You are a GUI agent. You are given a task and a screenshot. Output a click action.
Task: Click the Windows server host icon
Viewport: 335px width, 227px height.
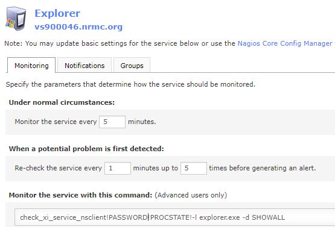16,19
